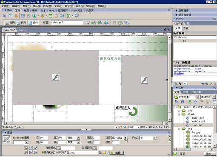The width and height of the screenshot is (217, 157).
Task: Click the blue Put Files arrow
Action: [x=195, y=102]
